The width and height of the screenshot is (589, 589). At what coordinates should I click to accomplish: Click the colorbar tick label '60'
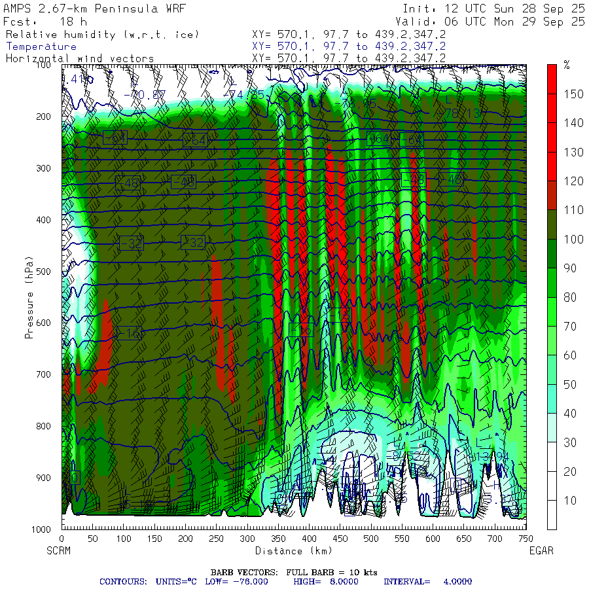(x=570, y=355)
